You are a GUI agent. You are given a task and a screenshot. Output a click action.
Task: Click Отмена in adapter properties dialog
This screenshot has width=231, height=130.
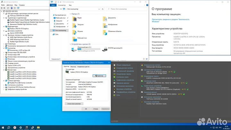pyautogui.click(x=96, y=109)
